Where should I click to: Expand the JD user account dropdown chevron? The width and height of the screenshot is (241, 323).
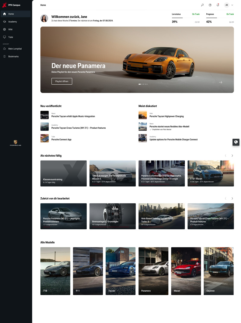[x=232, y=5]
